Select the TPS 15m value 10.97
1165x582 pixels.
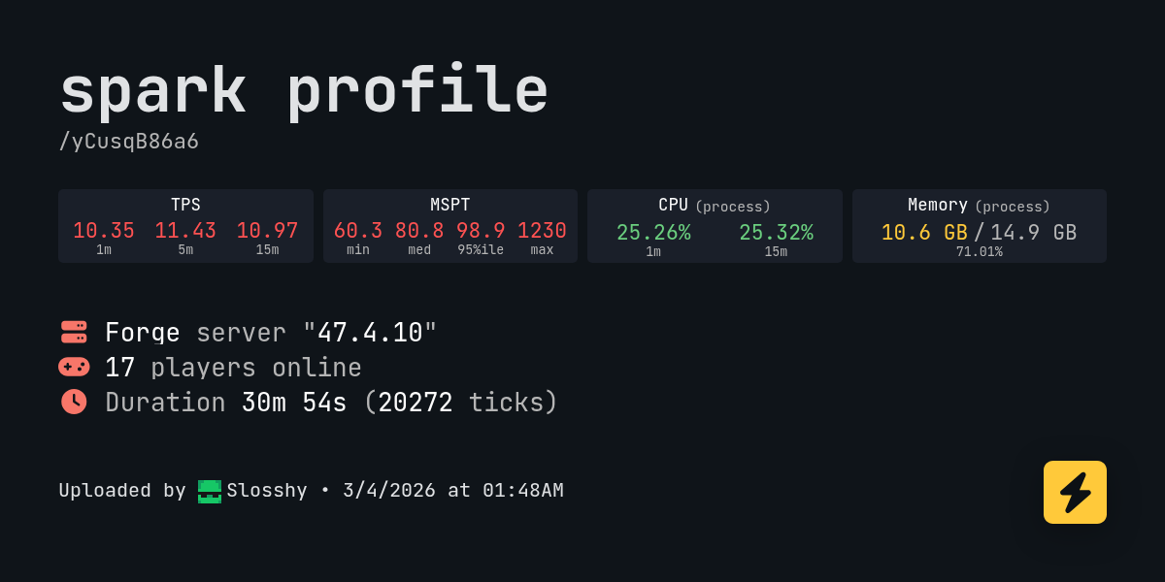click(267, 231)
